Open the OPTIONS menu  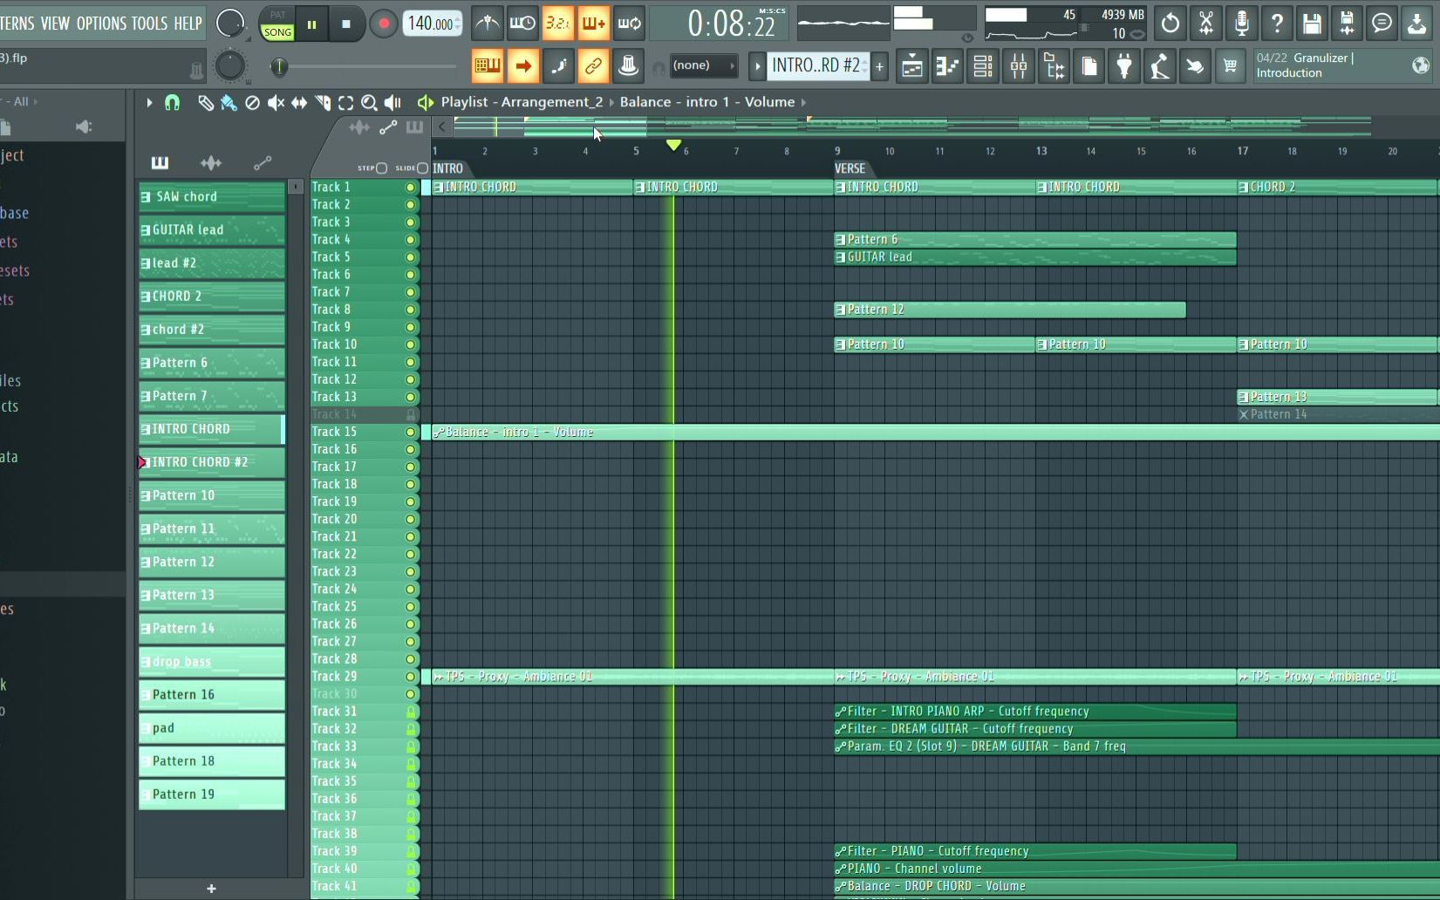pyautogui.click(x=101, y=24)
